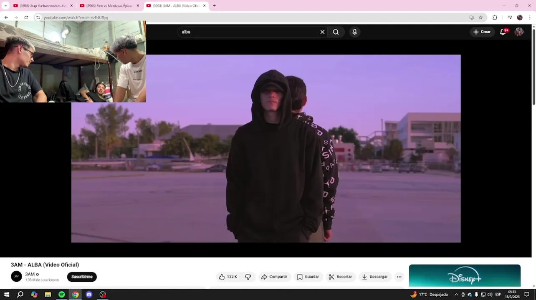Click the browser URL address bar

click(250, 17)
